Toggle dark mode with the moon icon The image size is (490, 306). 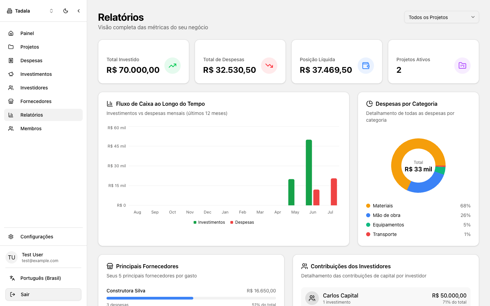(x=66, y=11)
